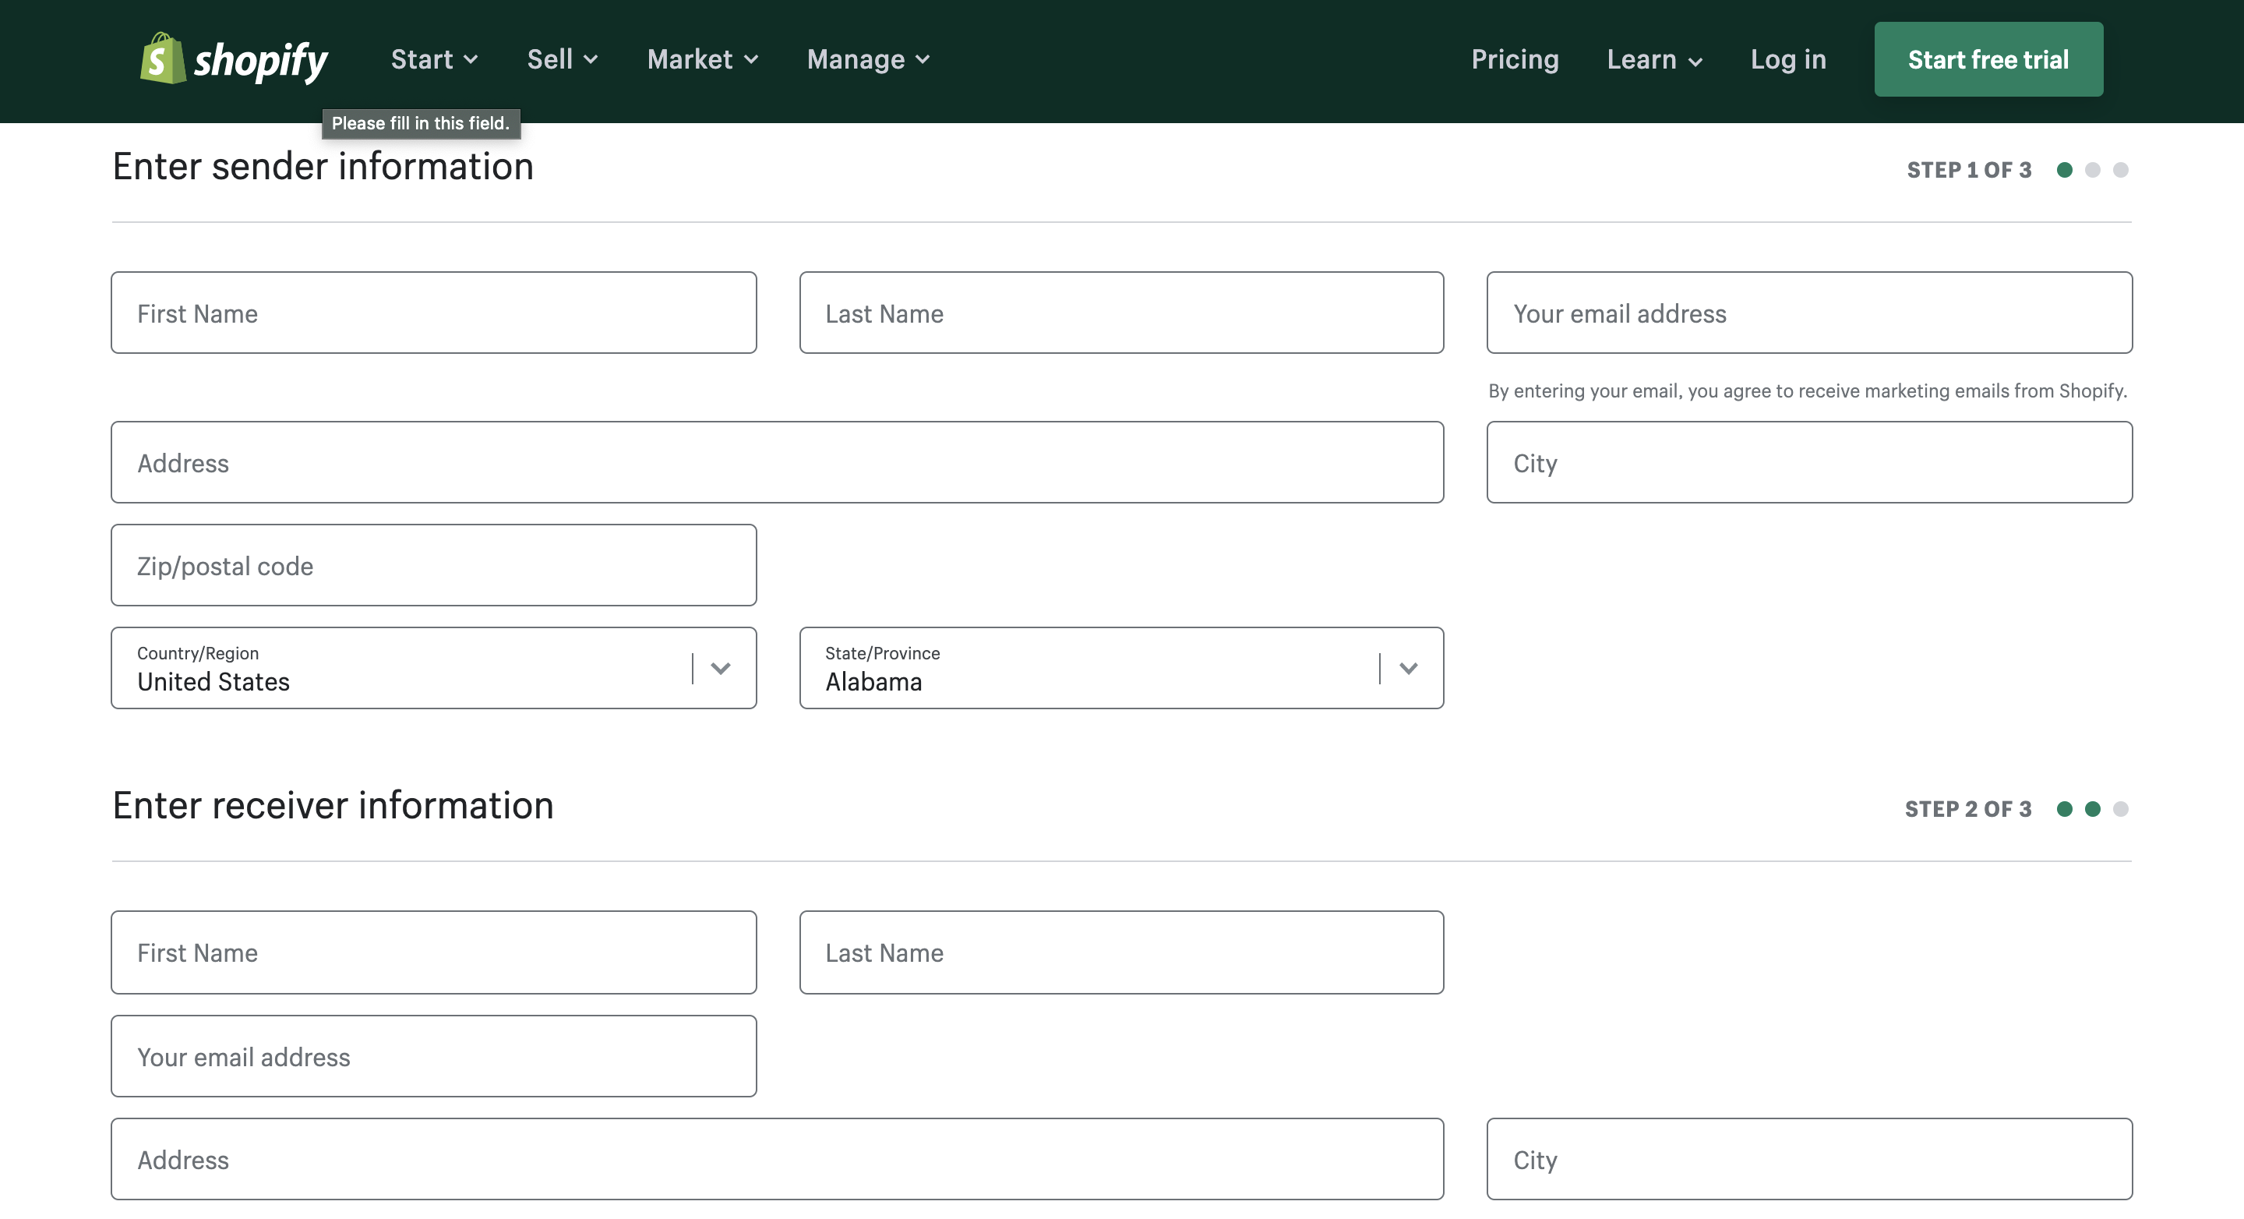Open the Country/Region dropdown arrow
The width and height of the screenshot is (2244, 1219).
721,668
